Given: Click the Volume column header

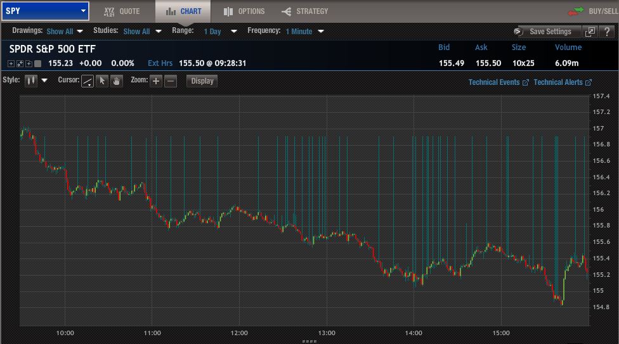Looking at the screenshot, I should [x=568, y=48].
